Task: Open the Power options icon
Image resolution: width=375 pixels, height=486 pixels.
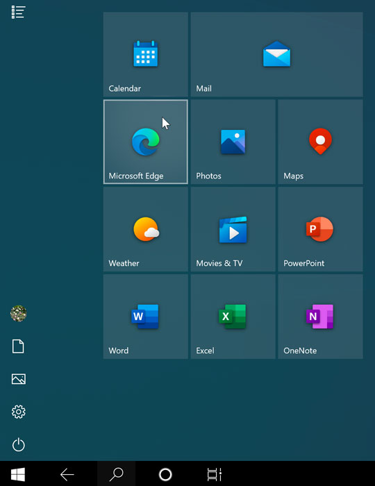Action: (18, 445)
